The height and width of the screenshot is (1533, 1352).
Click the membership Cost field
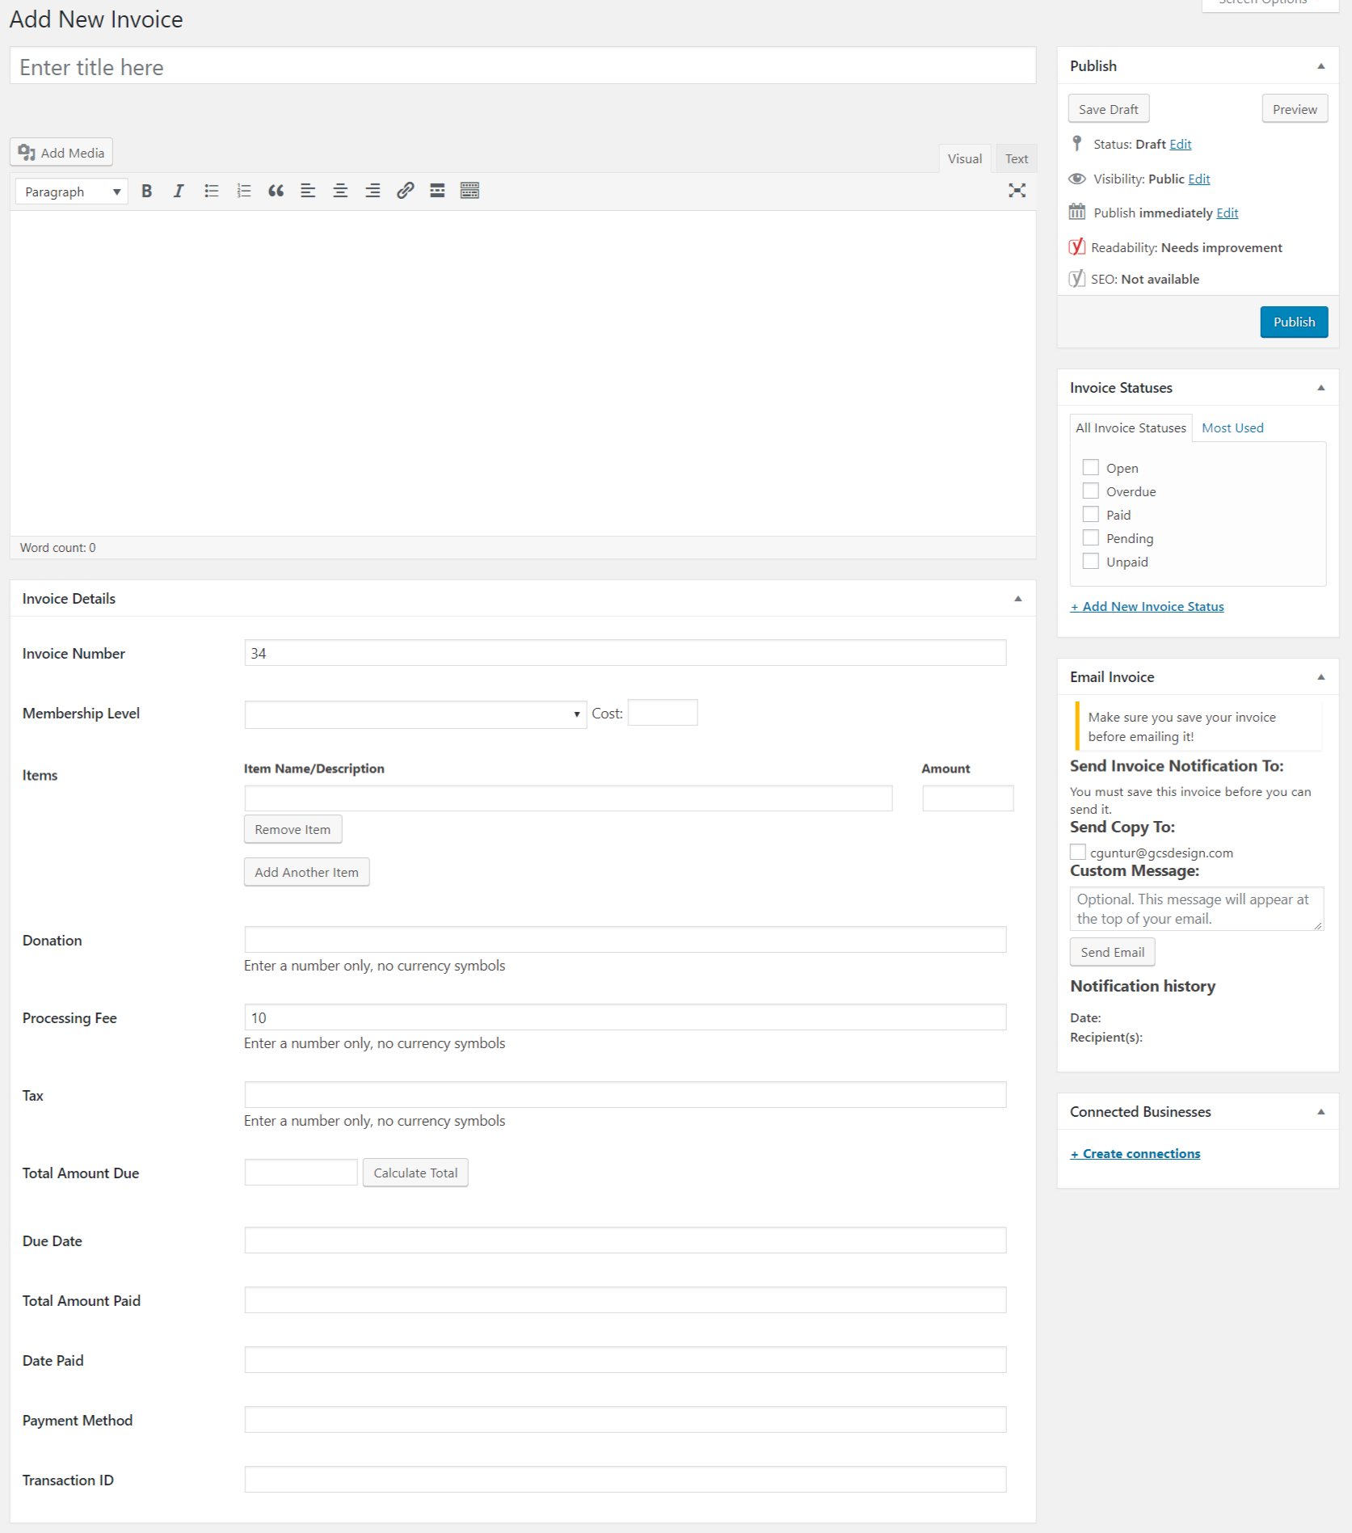tap(663, 713)
